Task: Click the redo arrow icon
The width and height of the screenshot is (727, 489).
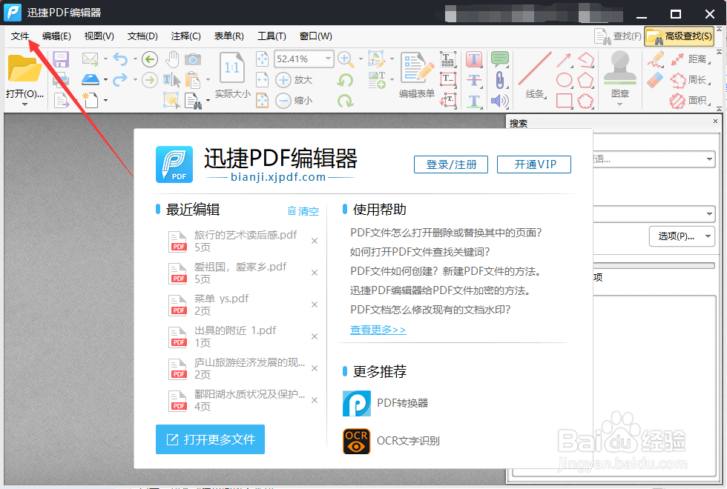Action: 120,80
